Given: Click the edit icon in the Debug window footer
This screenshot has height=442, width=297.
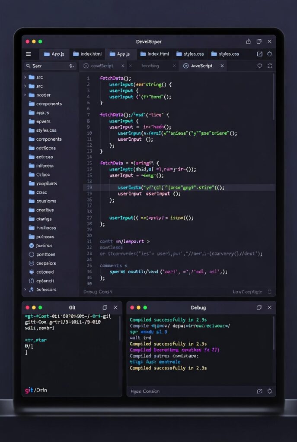Looking at the screenshot, I should coord(259,391).
